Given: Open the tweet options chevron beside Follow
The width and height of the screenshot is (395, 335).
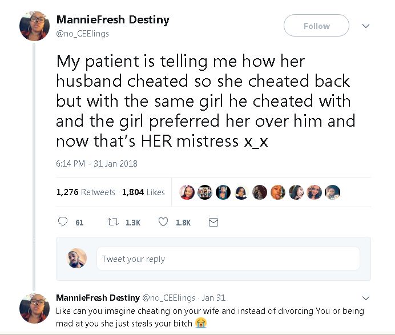Looking at the screenshot, I should coord(366,26).
